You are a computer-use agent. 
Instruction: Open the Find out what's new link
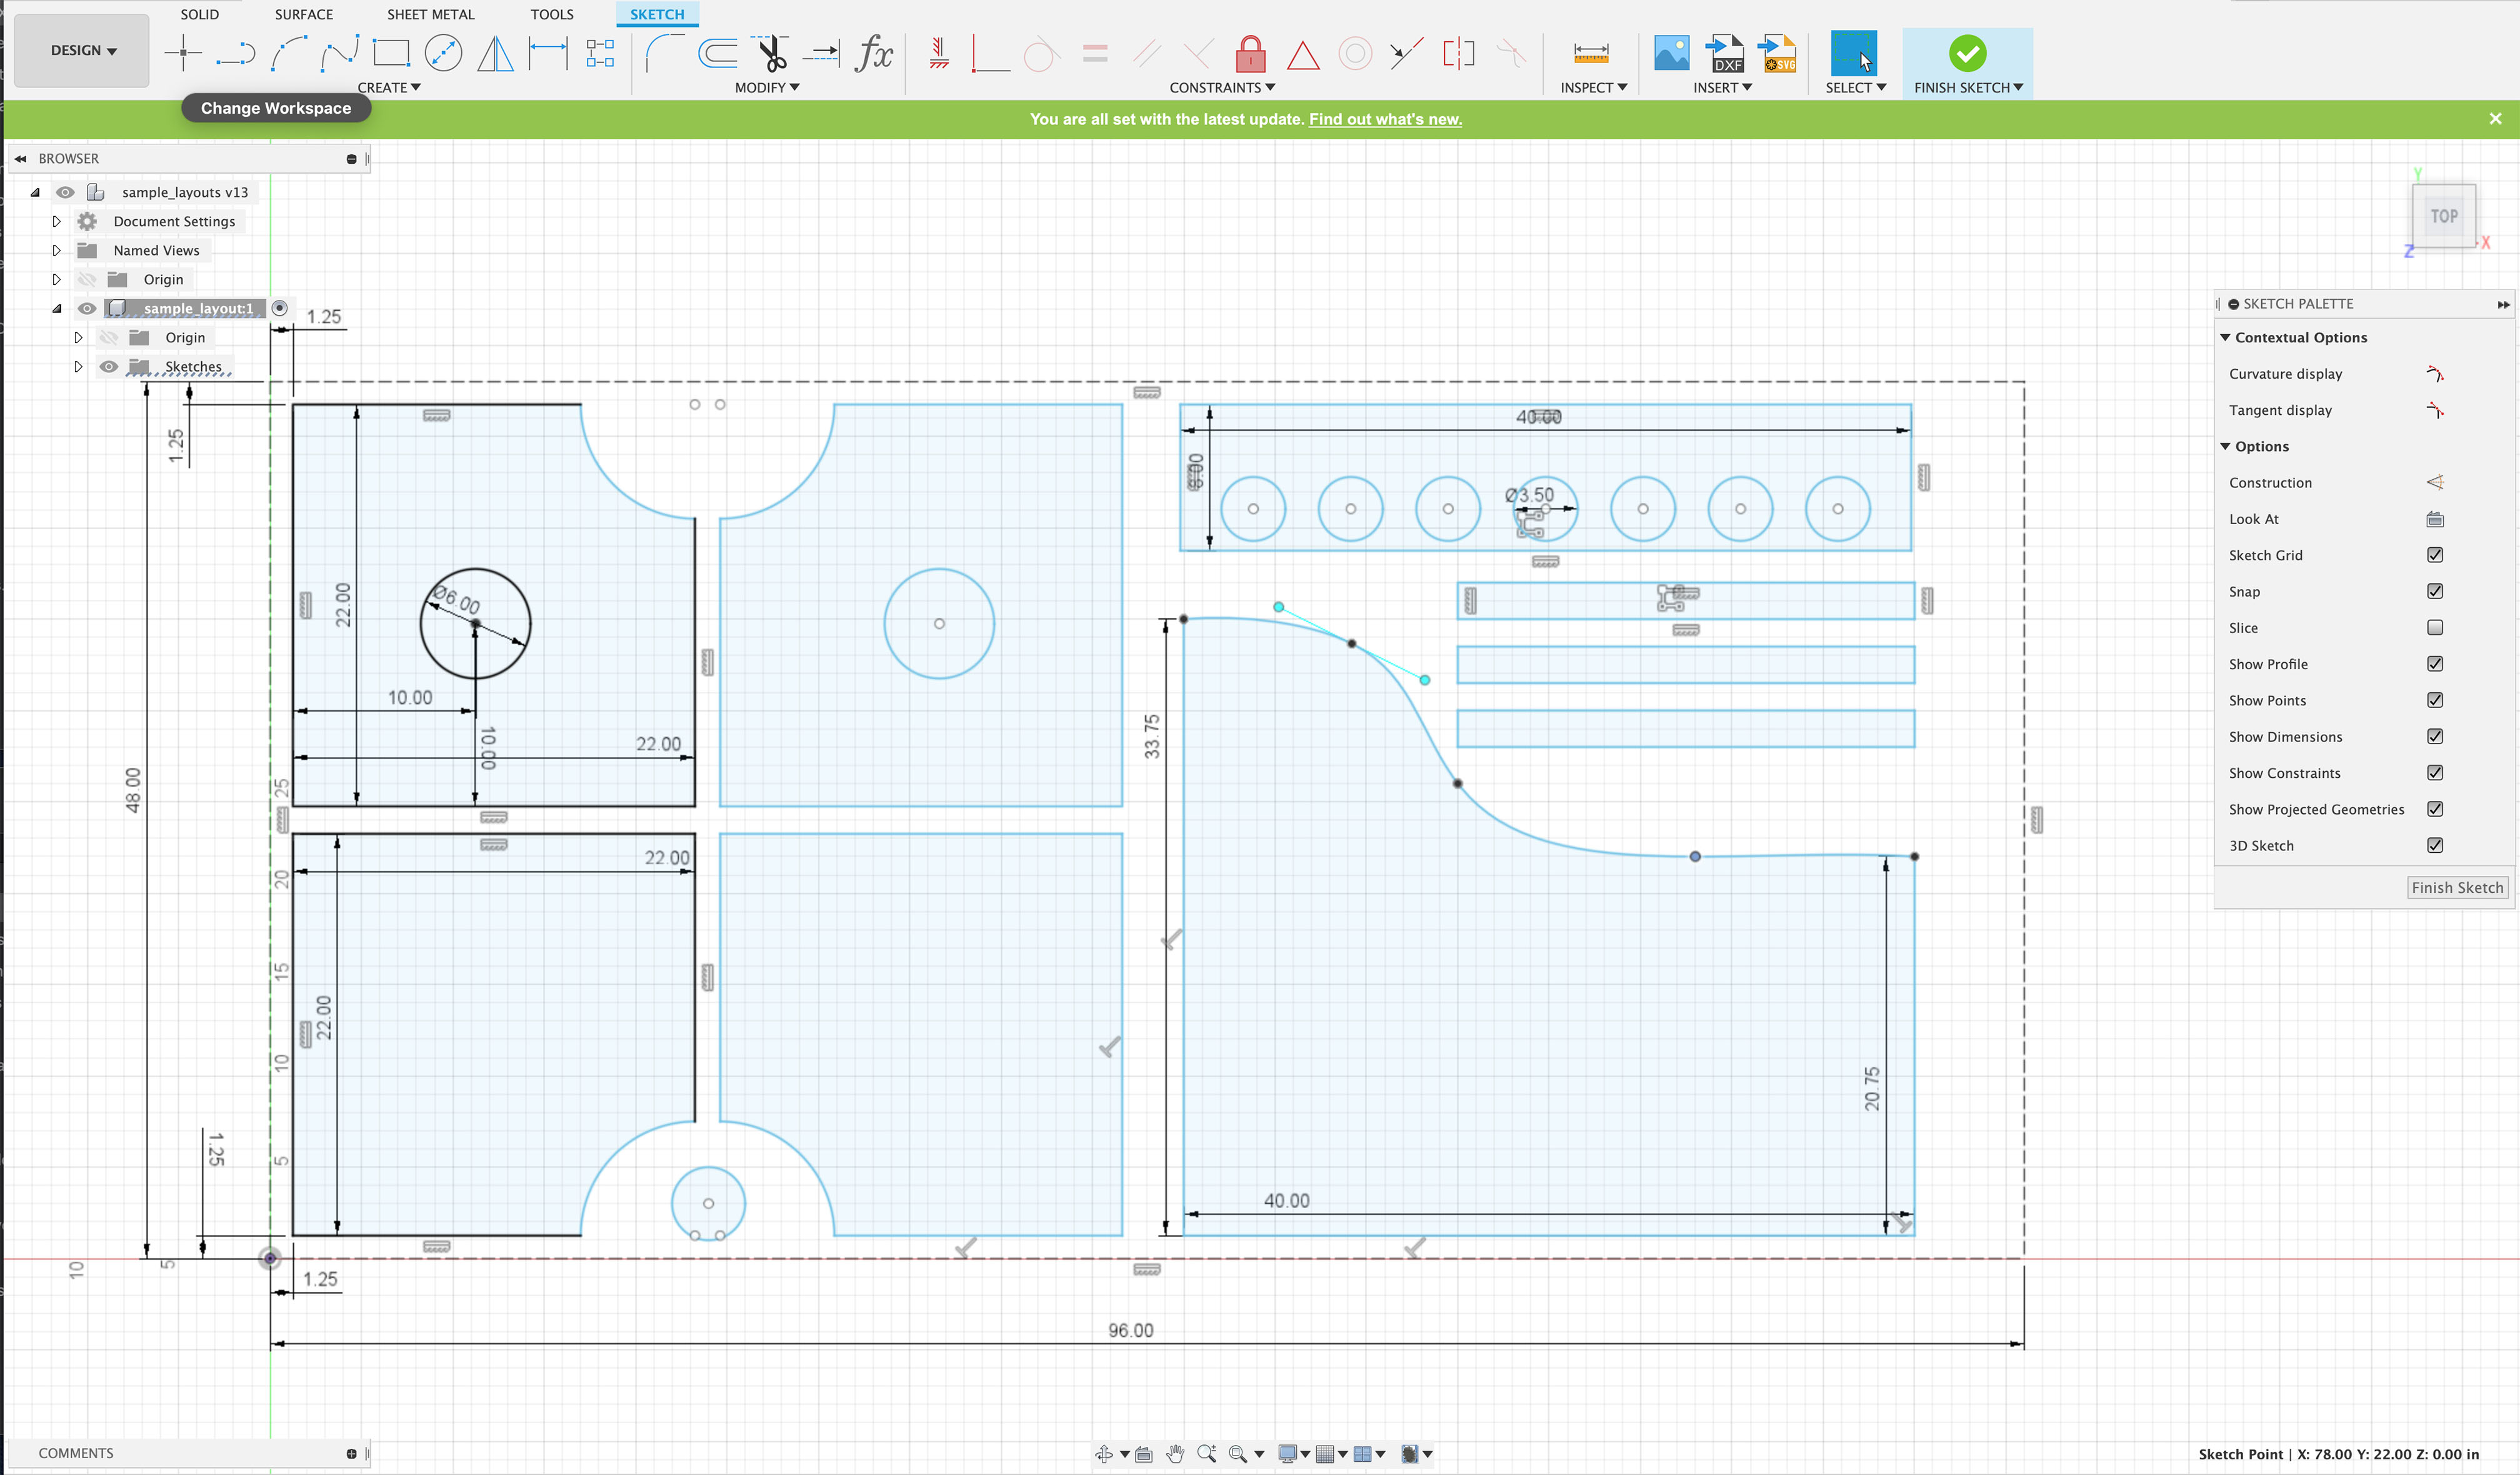pyautogui.click(x=1384, y=119)
